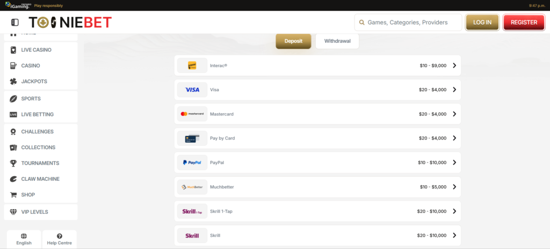Click the Claw Machine icon
The width and height of the screenshot is (550, 249).
(13, 179)
